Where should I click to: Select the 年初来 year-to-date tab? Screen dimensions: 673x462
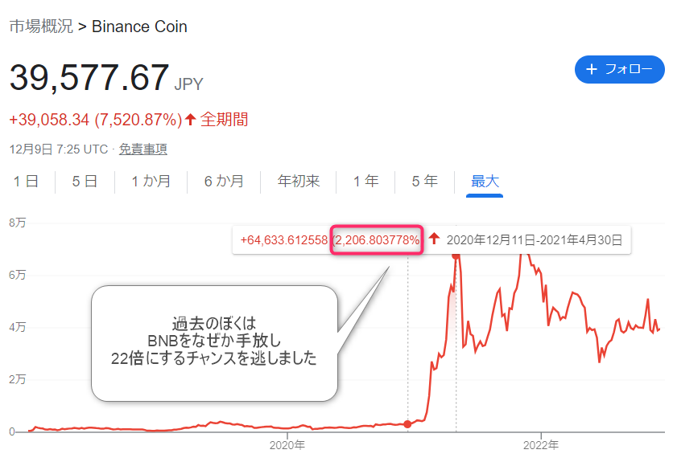tap(299, 182)
